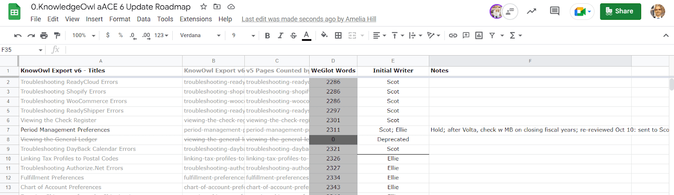Open the comment history
This screenshot has height=195, width=674.
[x=555, y=11]
